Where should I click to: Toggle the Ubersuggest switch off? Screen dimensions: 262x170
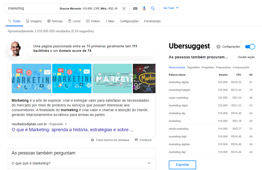pyautogui.click(x=250, y=47)
